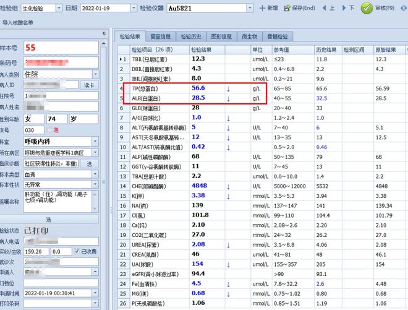Click the pin icon on left panel
The width and height of the screenshot is (408, 310).
point(104,33)
